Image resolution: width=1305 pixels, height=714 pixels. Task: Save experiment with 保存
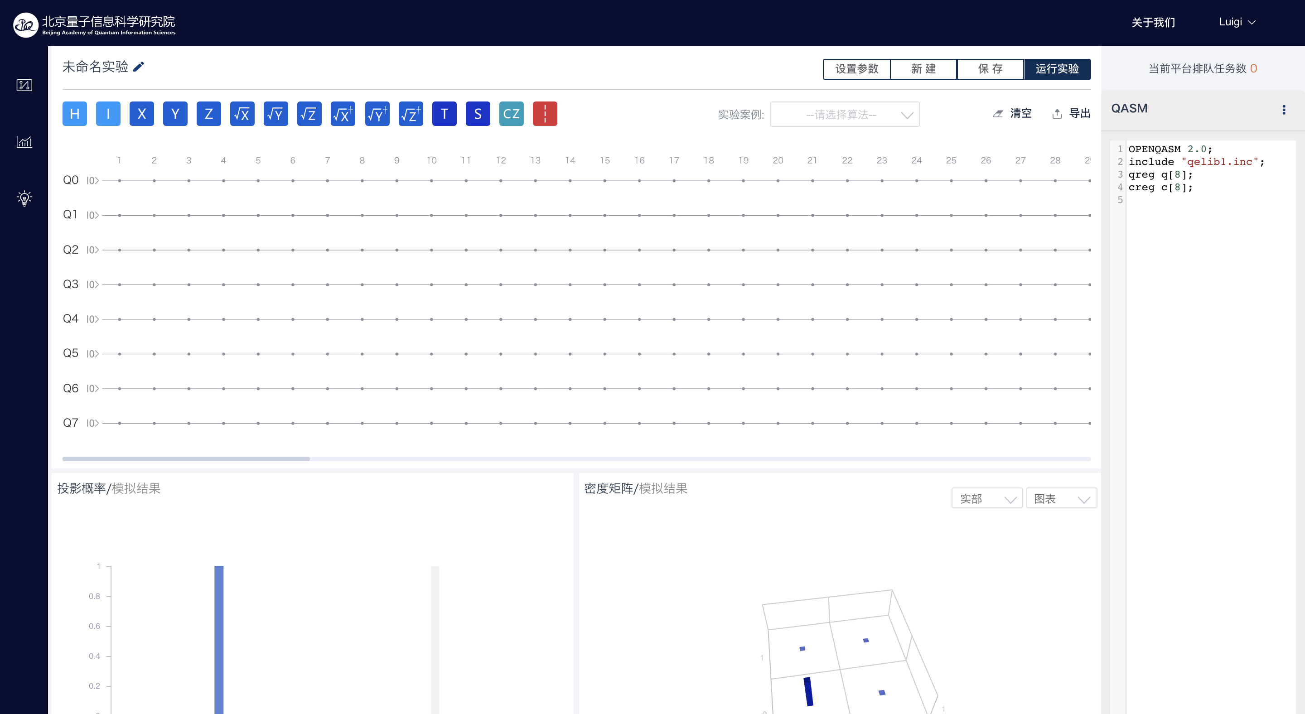click(x=991, y=69)
